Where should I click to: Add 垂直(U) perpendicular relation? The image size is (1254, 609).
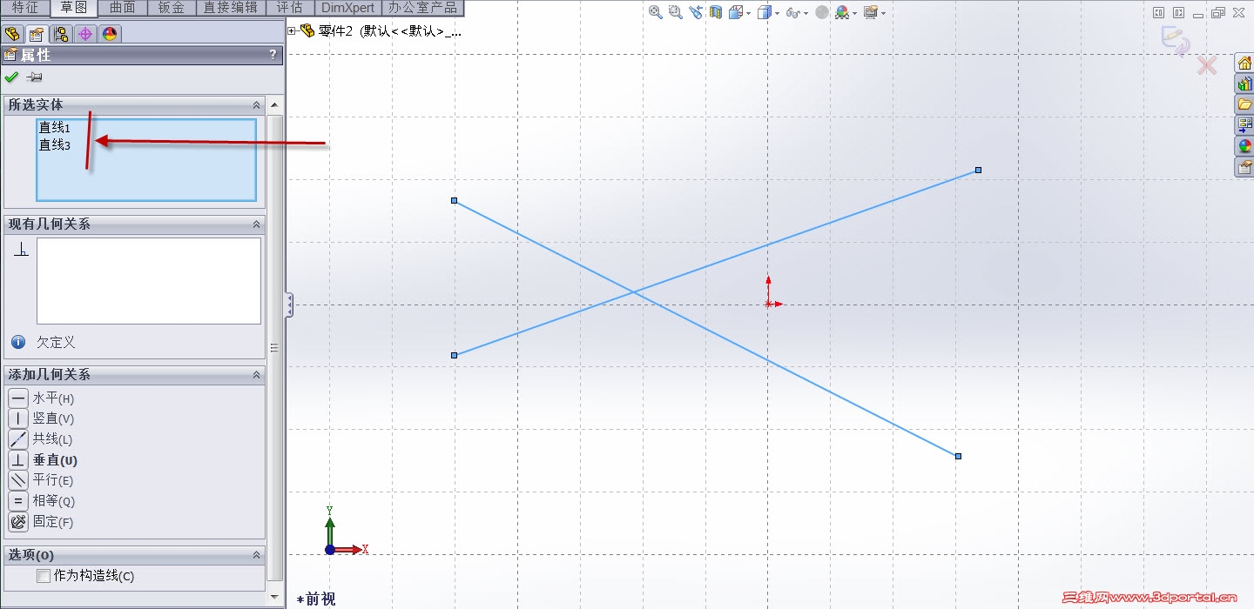[x=43, y=460]
